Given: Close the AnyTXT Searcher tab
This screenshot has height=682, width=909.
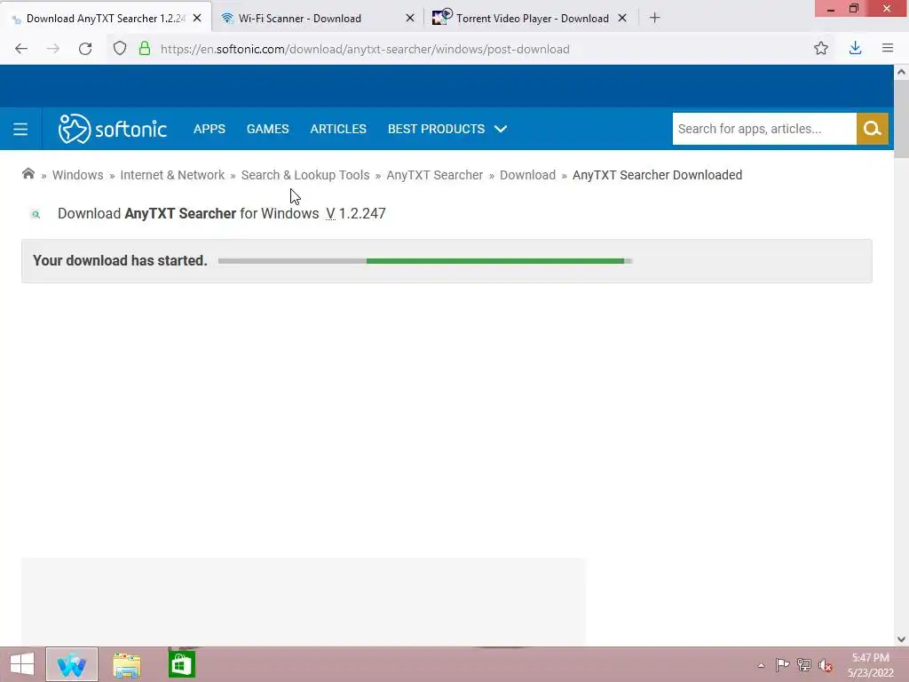Looking at the screenshot, I should [x=197, y=18].
